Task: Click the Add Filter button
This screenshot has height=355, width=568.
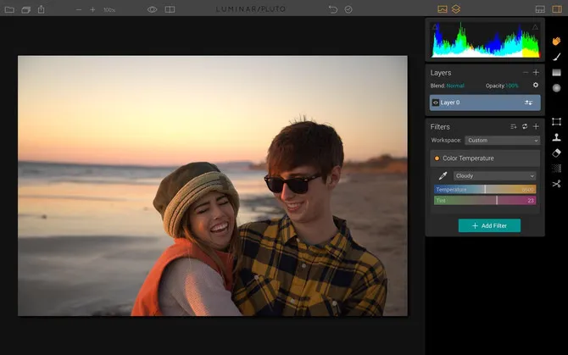Action: (489, 225)
